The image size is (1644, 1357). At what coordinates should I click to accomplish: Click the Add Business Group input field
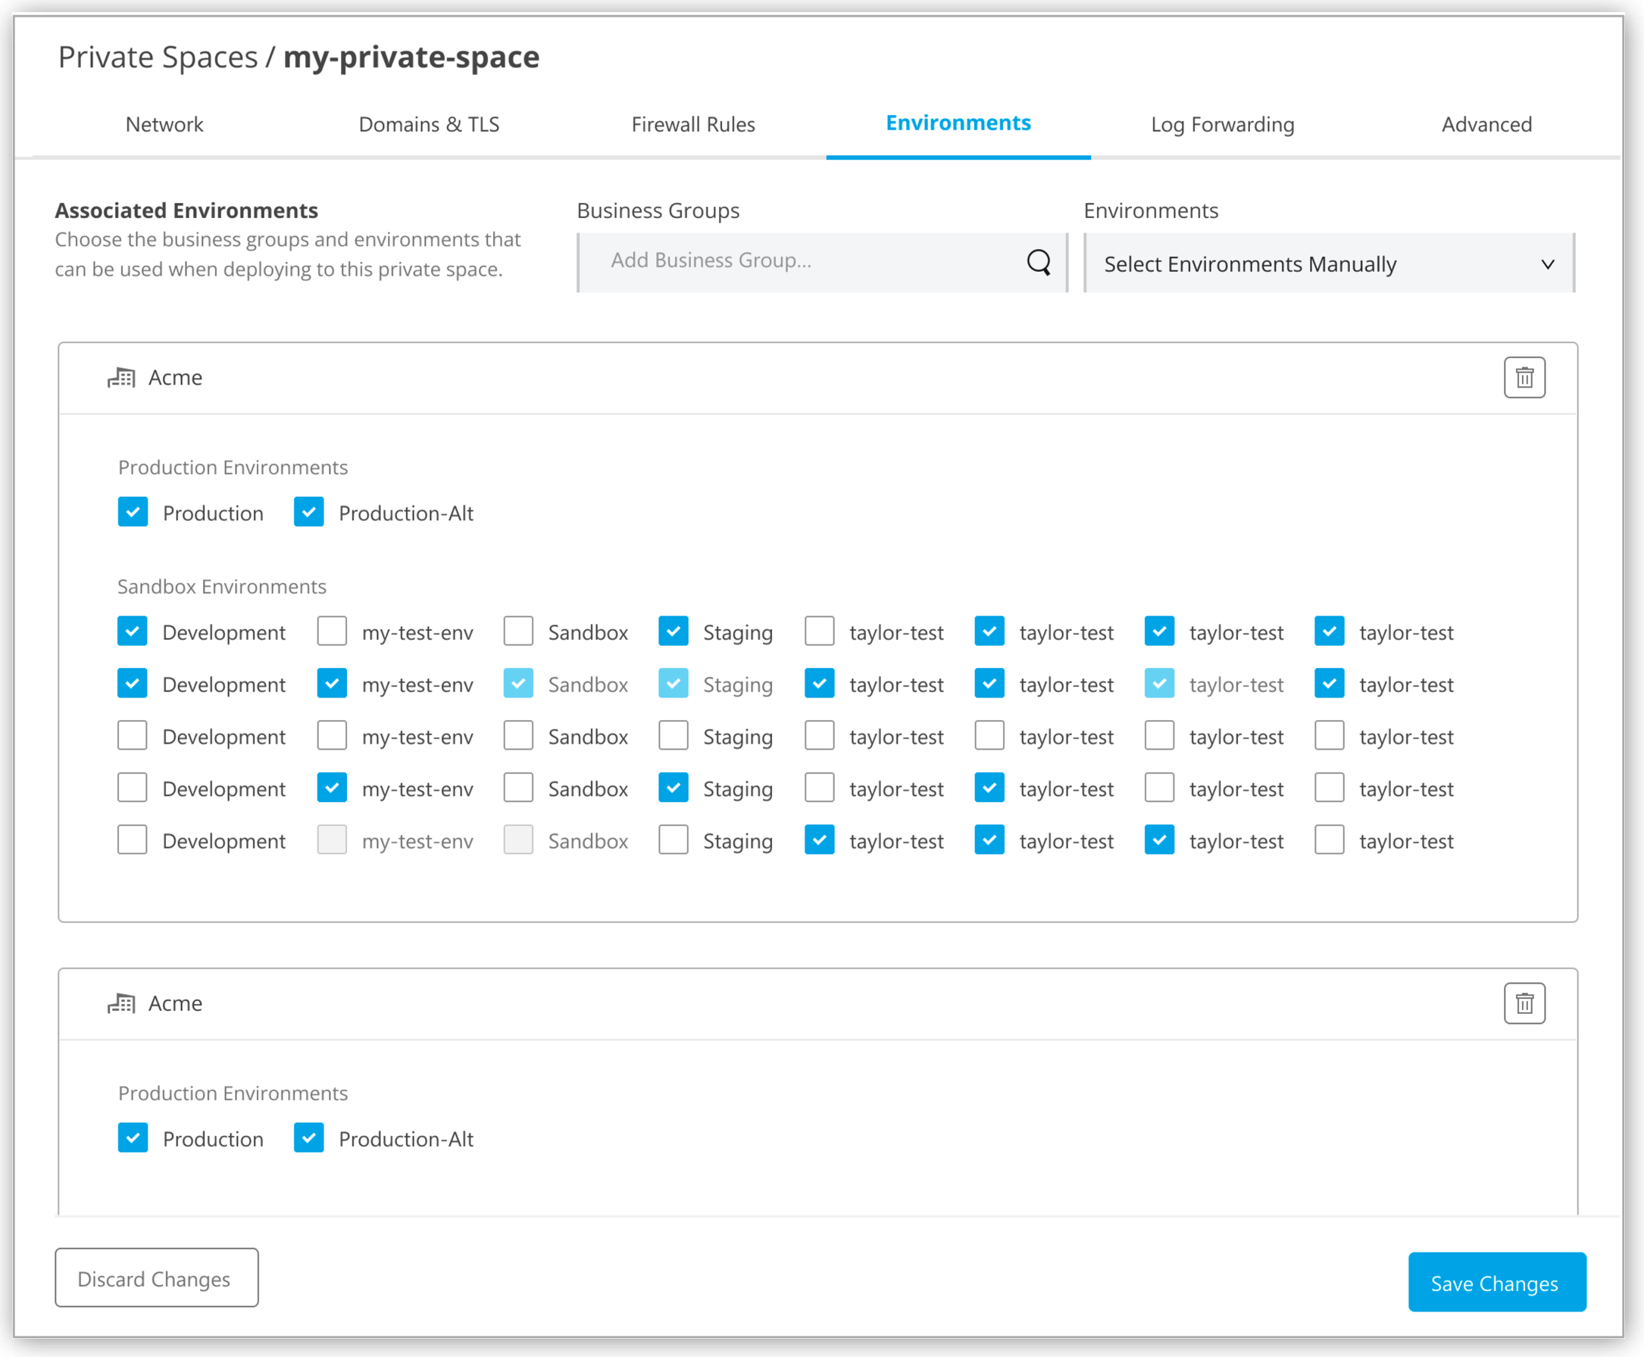pos(782,262)
